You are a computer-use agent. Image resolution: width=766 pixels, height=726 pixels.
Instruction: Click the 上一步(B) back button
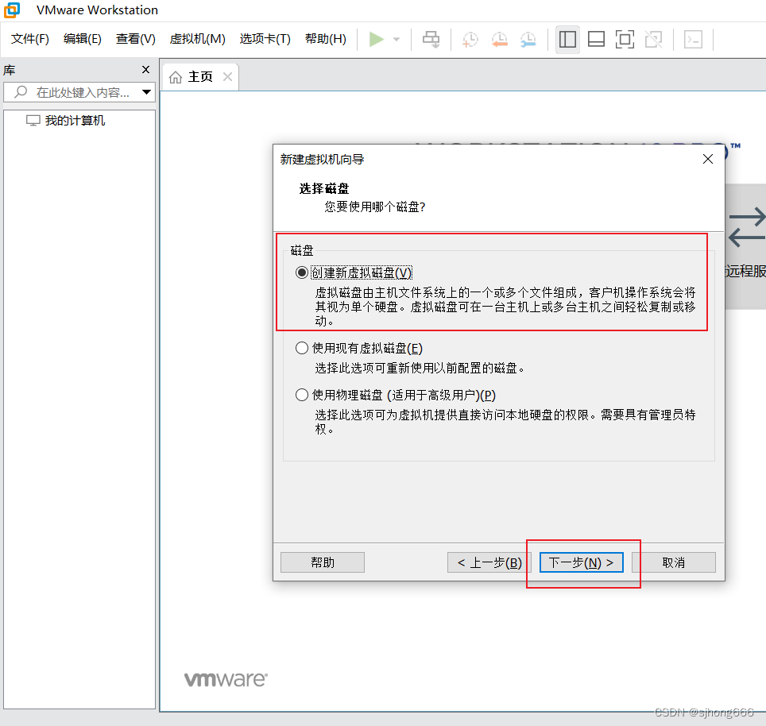click(489, 562)
